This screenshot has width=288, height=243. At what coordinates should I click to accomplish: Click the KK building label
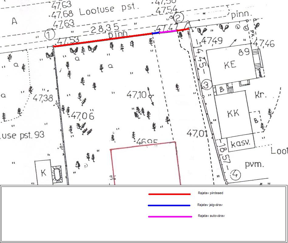click(x=233, y=113)
